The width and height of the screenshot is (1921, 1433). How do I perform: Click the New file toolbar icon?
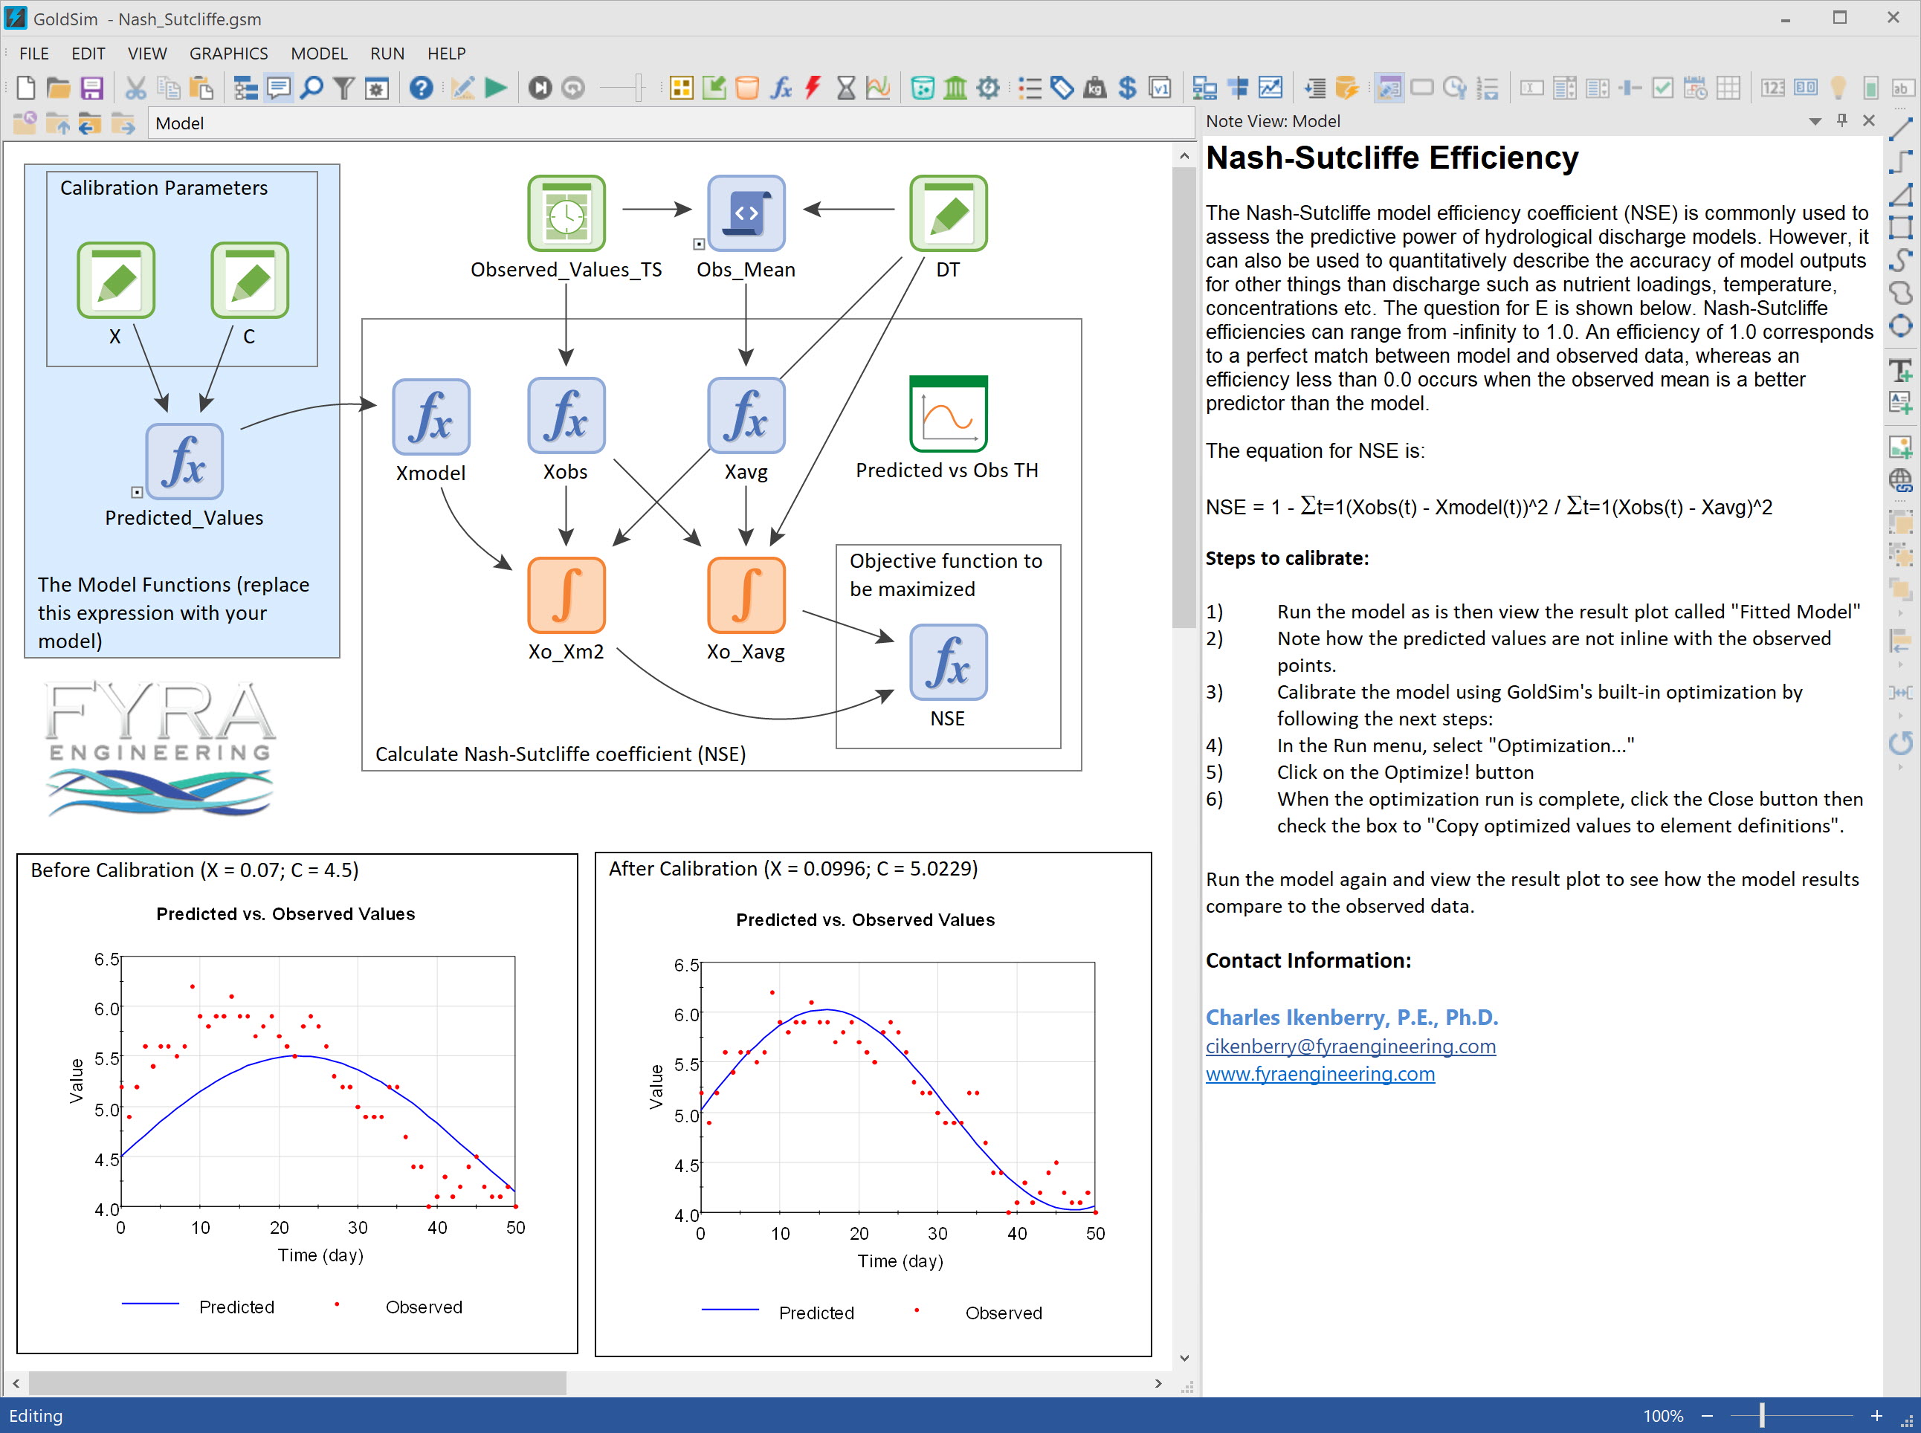point(26,88)
